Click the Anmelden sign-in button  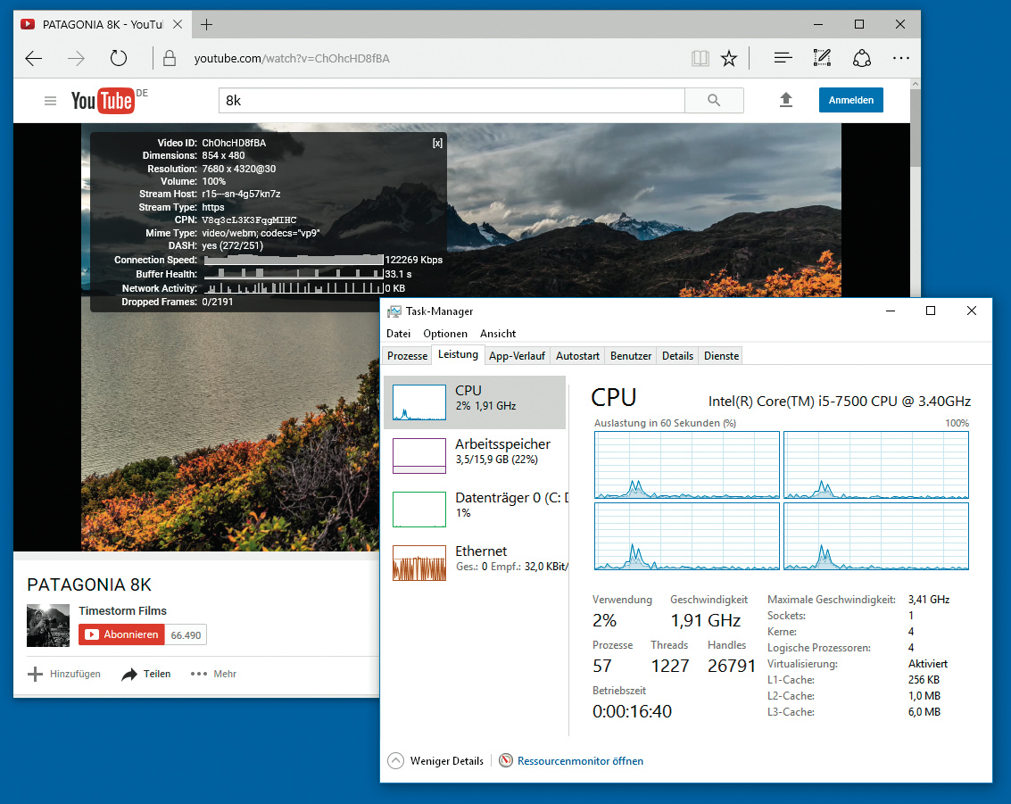click(850, 101)
